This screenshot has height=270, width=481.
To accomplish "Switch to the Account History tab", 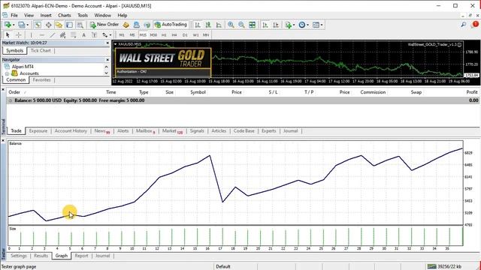I will [71, 131].
